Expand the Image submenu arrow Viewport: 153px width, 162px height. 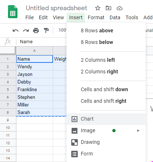coord(138,130)
